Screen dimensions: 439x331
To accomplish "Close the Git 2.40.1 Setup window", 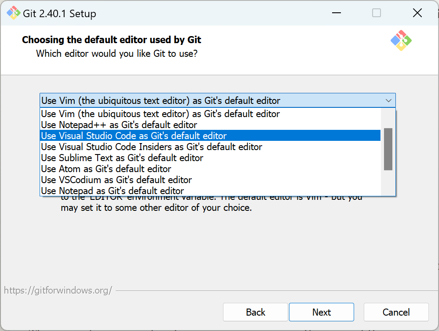I will pos(417,13).
